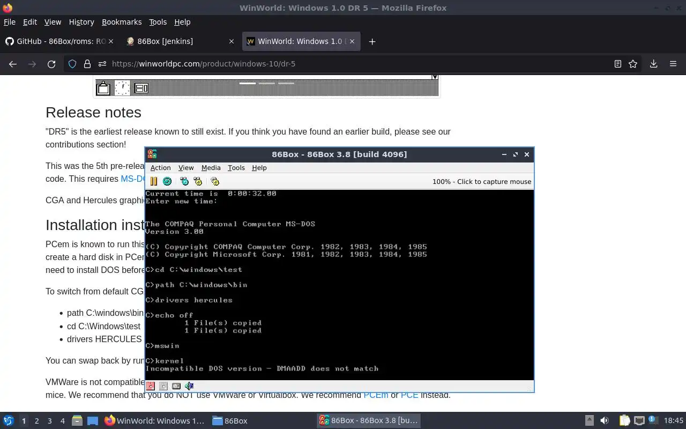Select the WinWorld: Windows 1.0 tab
This screenshot has height=429, width=686.
point(301,41)
